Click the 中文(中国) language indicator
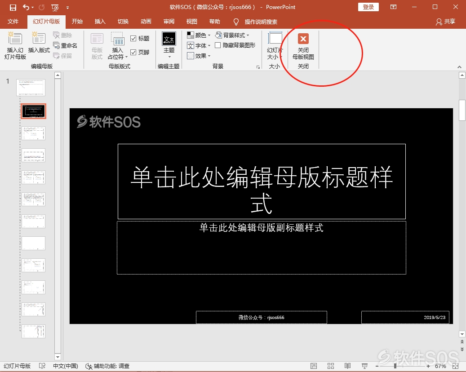 pos(65,366)
